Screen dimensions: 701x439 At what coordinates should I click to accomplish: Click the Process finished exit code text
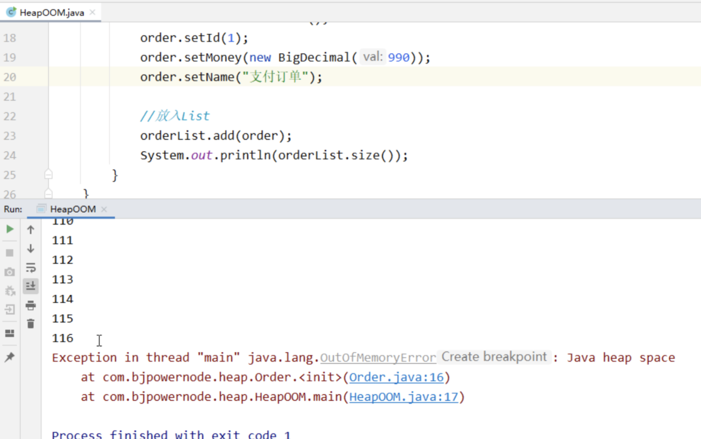coord(171,434)
